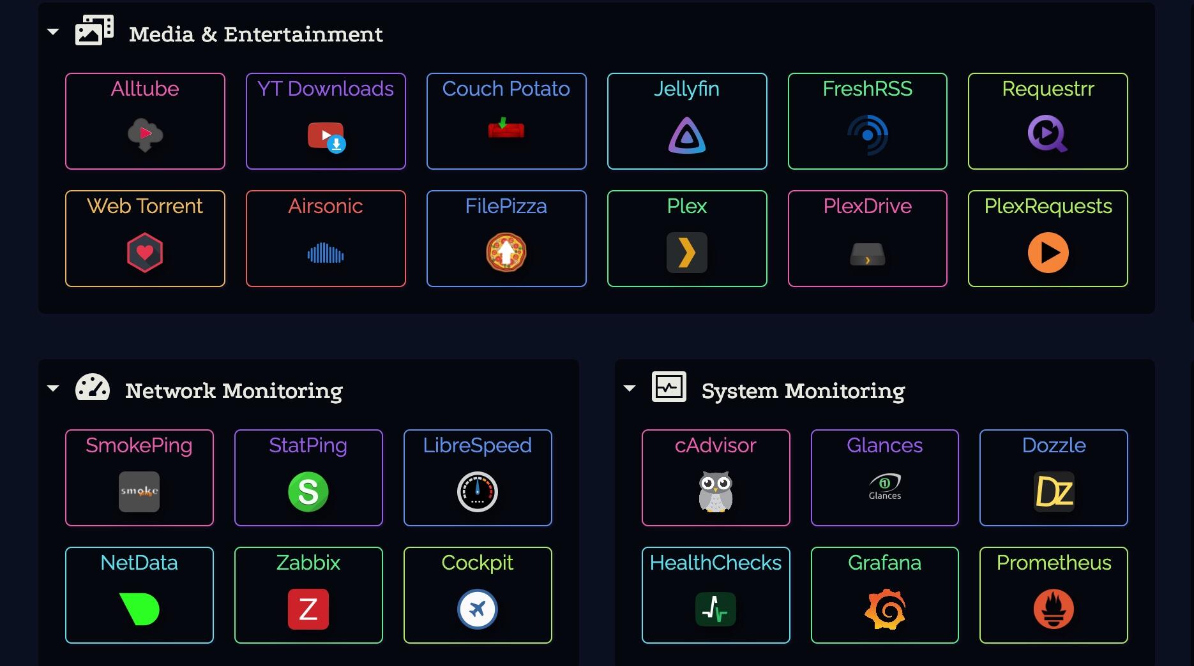Open the StatPing green S icon
Screen dimensions: 1194x666
click(x=308, y=492)
